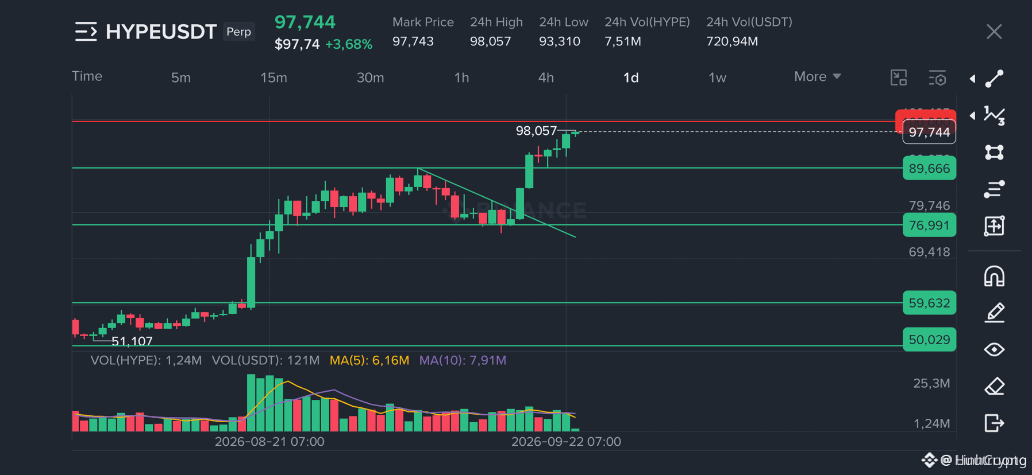Screen dimensions: 1032x475
Task: Switch to the 4h timeframe tab
Action: (x=546, y=77)
